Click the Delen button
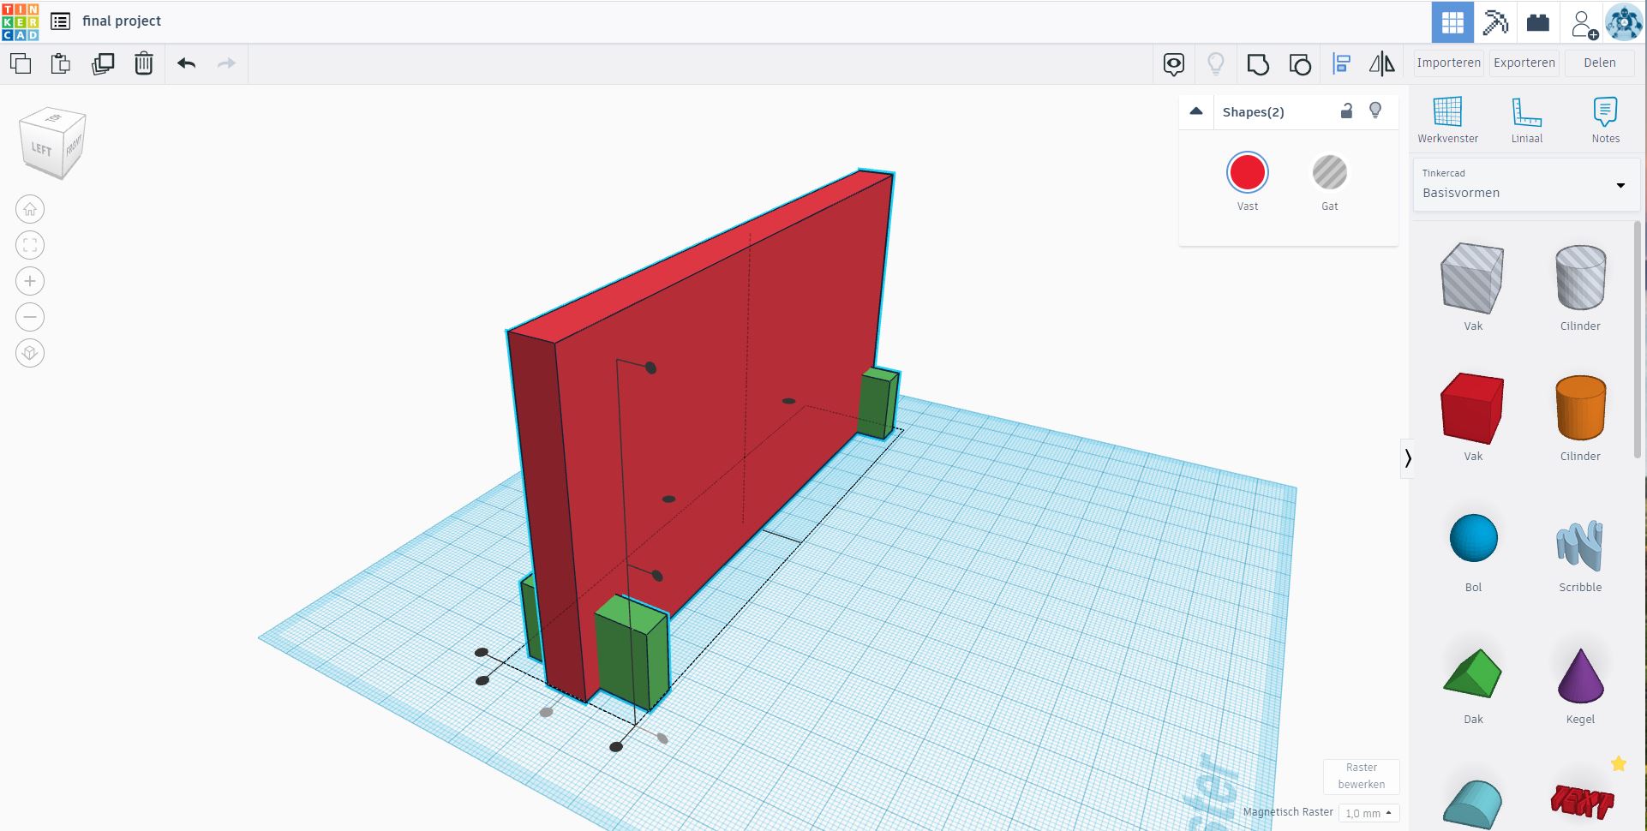 tap(1599, 63)
